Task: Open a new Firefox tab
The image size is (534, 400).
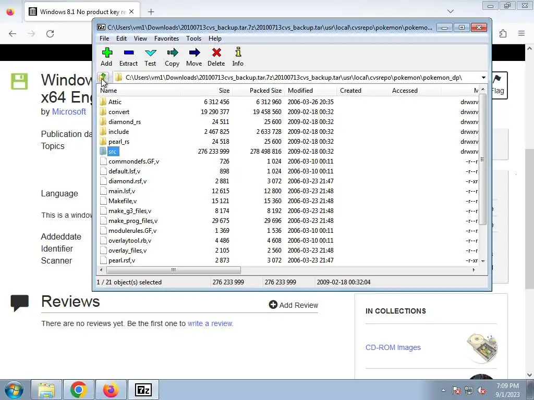Action: pyautogui.click(x=151, y=12)
